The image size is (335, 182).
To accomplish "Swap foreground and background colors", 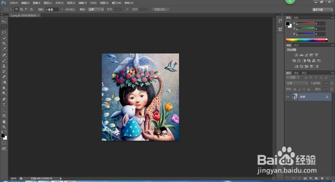I will point(6,131).
